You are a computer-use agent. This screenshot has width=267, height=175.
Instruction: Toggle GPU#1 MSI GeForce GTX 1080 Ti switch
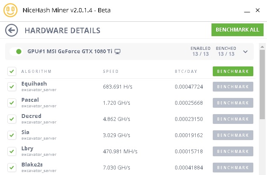pos(16,52)
